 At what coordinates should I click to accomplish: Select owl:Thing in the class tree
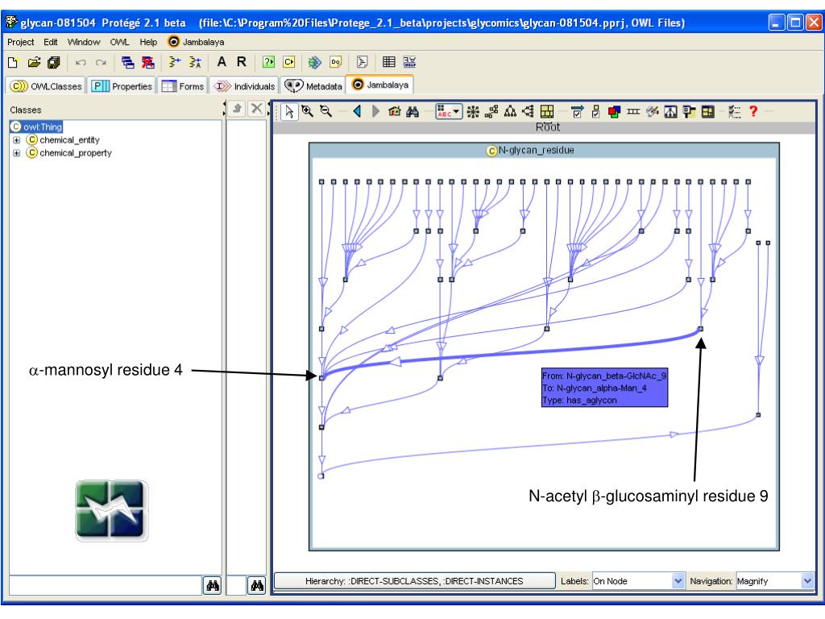coord(42,127)
